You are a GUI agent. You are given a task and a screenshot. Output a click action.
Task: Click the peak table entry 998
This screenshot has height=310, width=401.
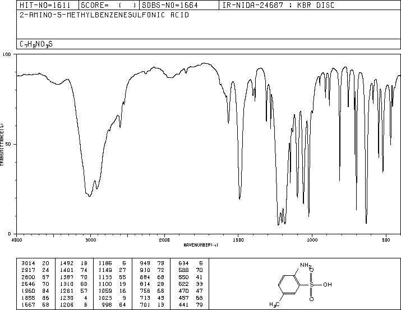107,304
